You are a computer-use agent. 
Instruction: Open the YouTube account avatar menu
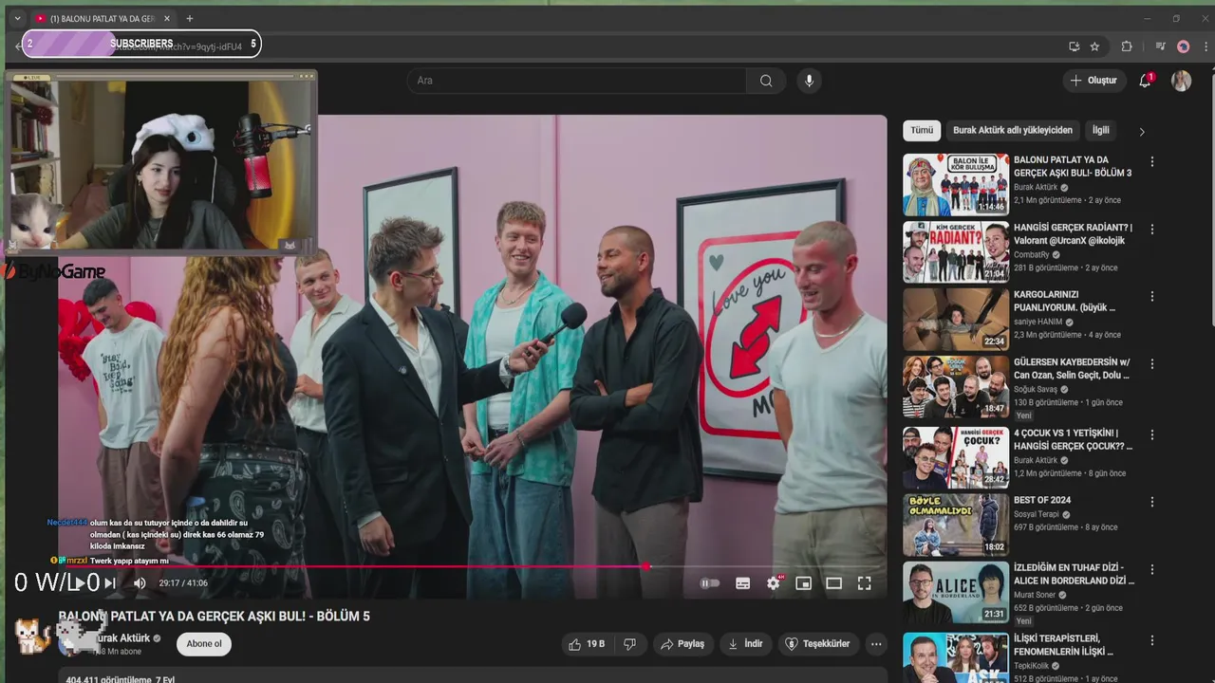coord(1181,81)
